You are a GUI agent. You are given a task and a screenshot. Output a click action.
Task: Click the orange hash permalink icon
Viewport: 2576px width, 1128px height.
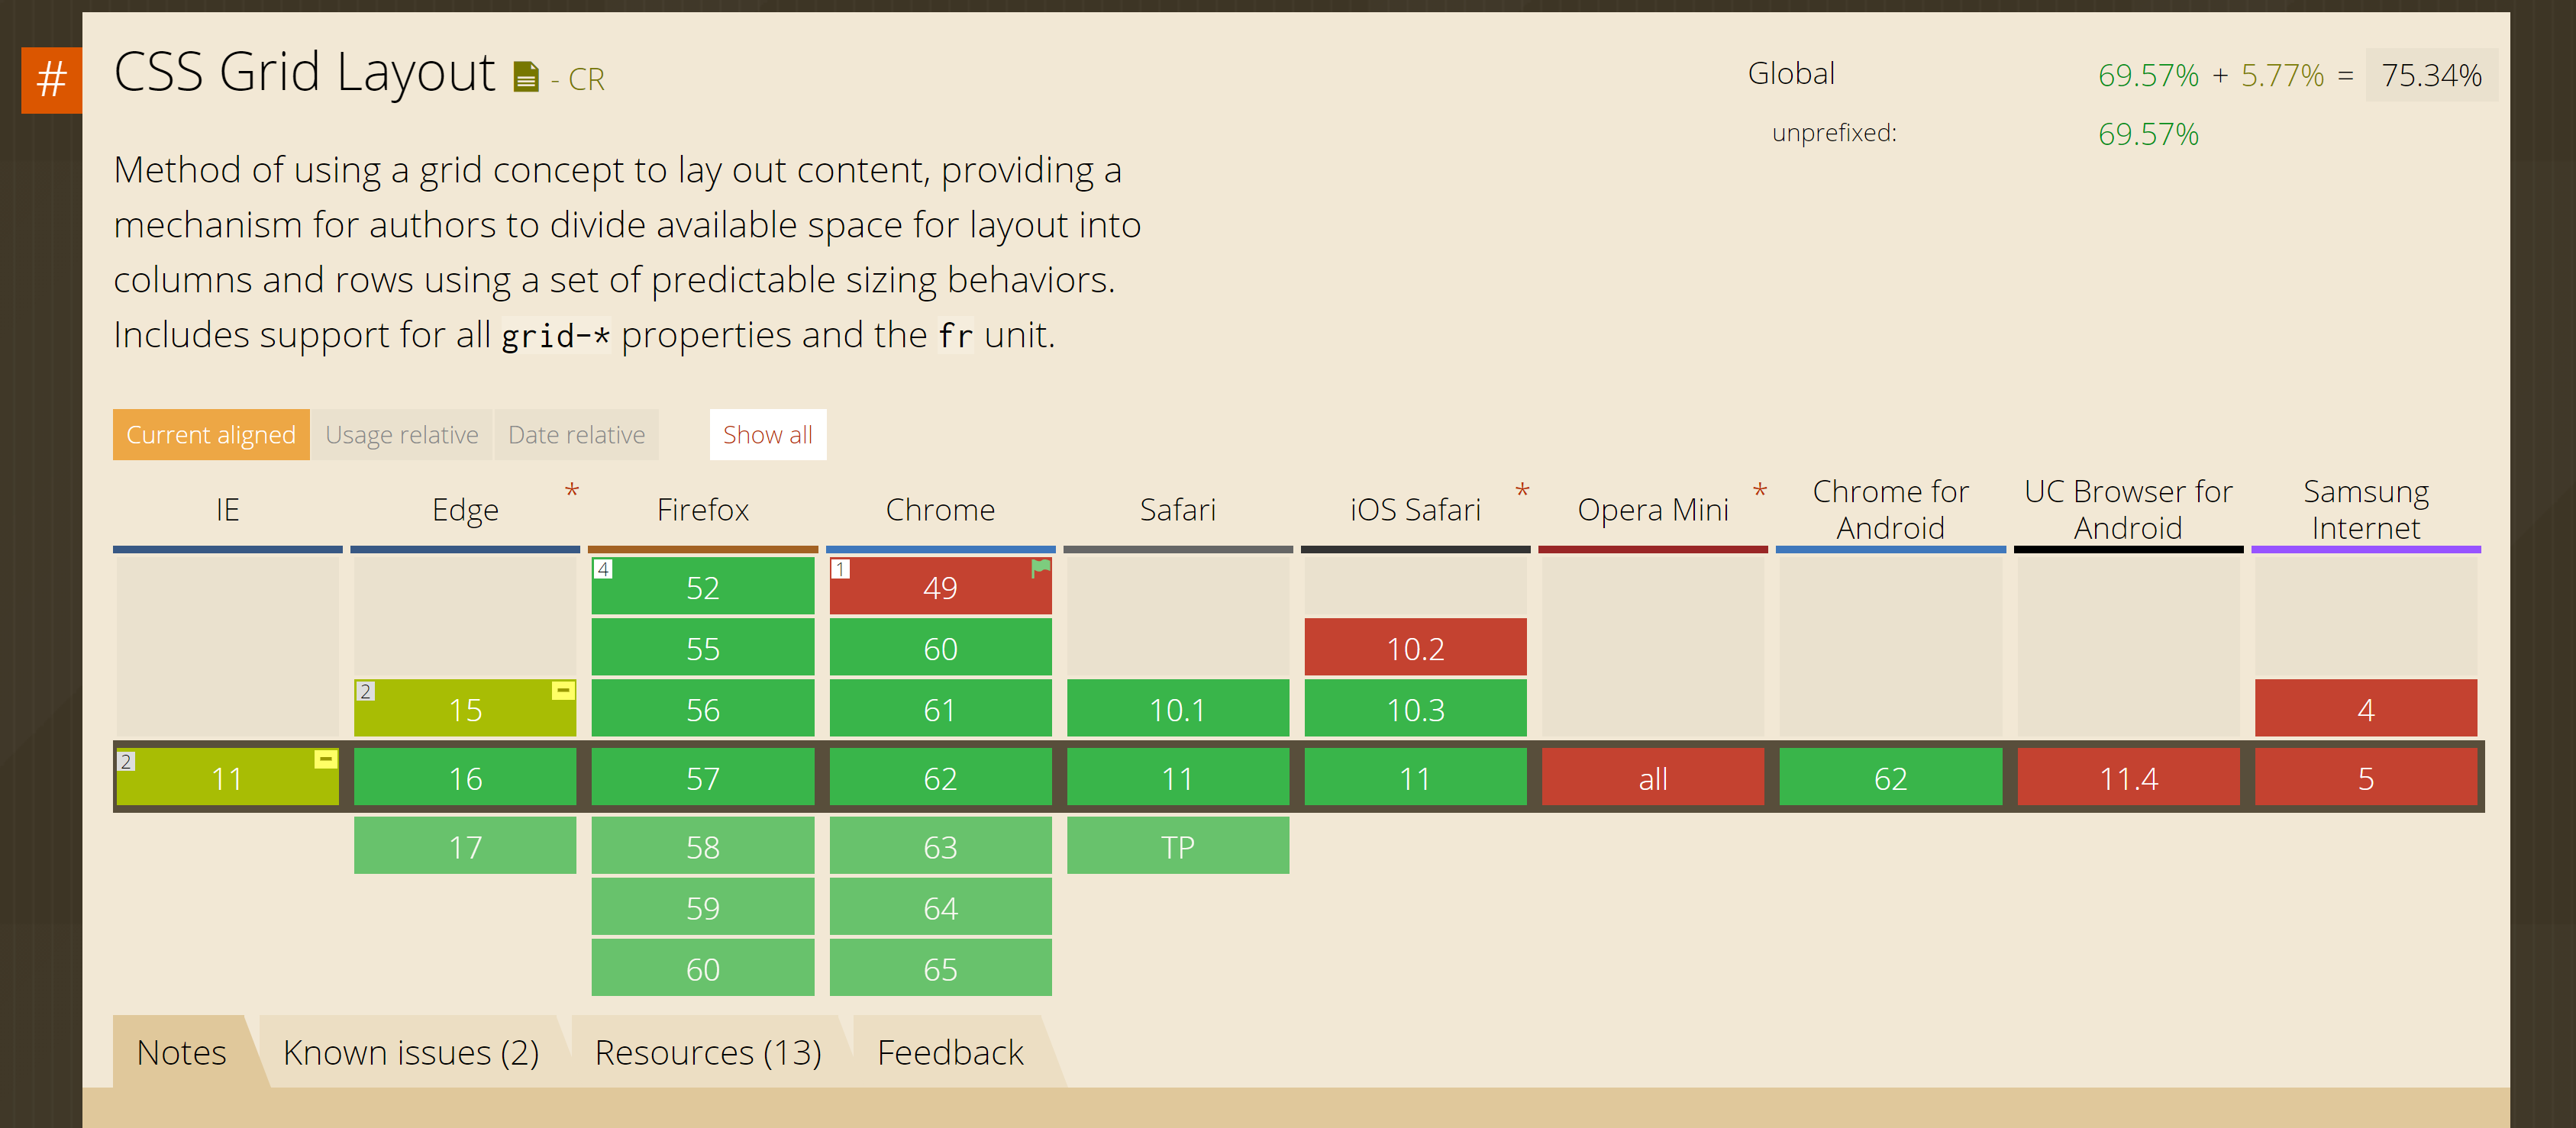tap(51, 80)
